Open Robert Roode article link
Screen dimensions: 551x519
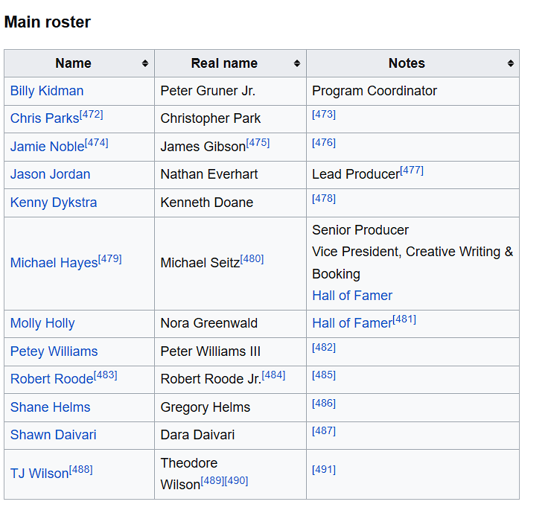click(x=52, y=379)
